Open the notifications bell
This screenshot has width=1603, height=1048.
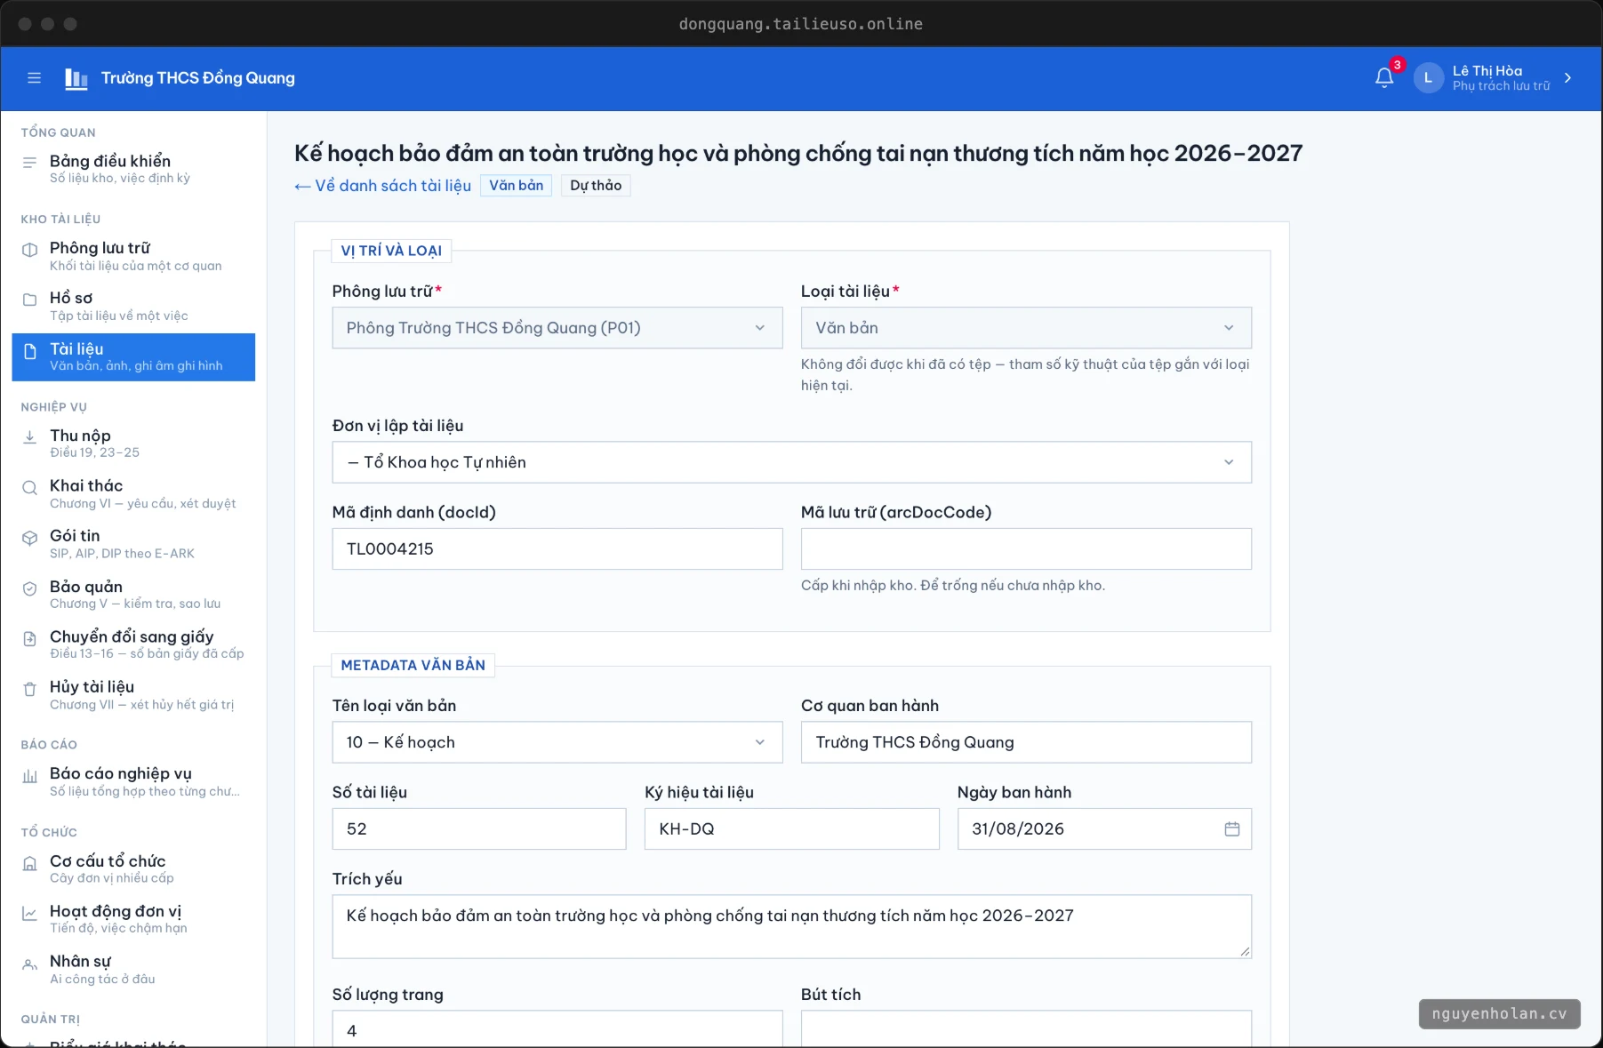pos(1384,78)
